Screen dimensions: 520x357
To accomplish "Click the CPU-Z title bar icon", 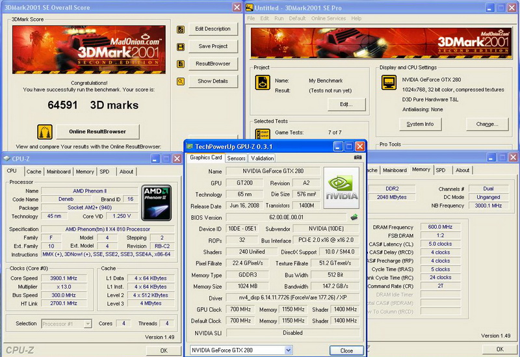I will tap(6, 159).
